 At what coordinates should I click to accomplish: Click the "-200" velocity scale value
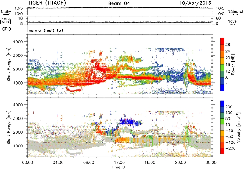(230, 148)
